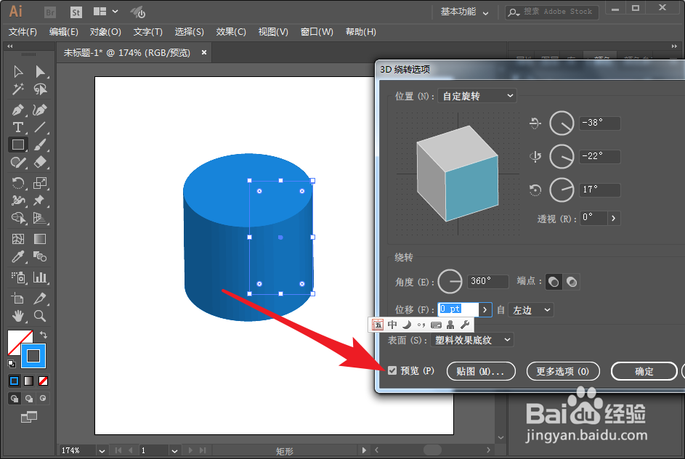Viewport: 685px width, 459px height.
Task: Select the Pen tool
Action: (x=18, y=110)
